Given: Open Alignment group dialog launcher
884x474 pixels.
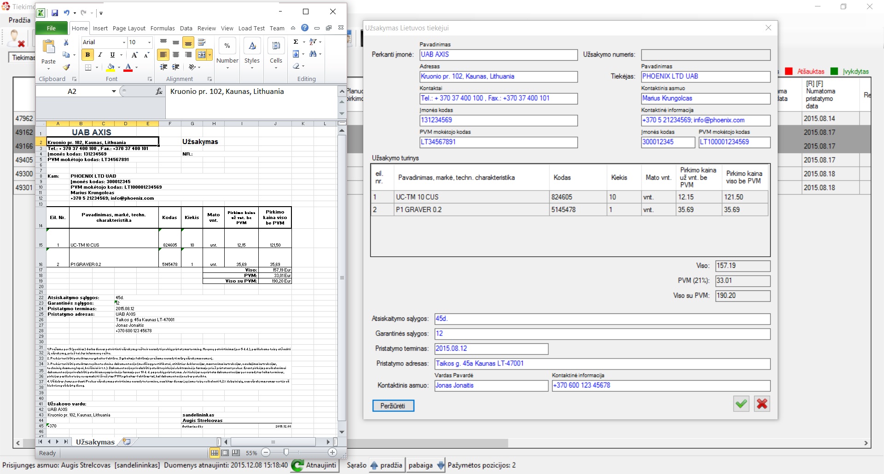Looking at the screenshot, I should coord(209,79).
